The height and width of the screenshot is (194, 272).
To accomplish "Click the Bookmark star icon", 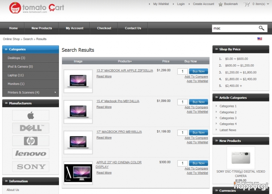I will 220,4.
